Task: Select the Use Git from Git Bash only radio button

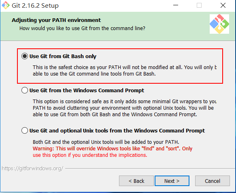Action: coord(25,56)
